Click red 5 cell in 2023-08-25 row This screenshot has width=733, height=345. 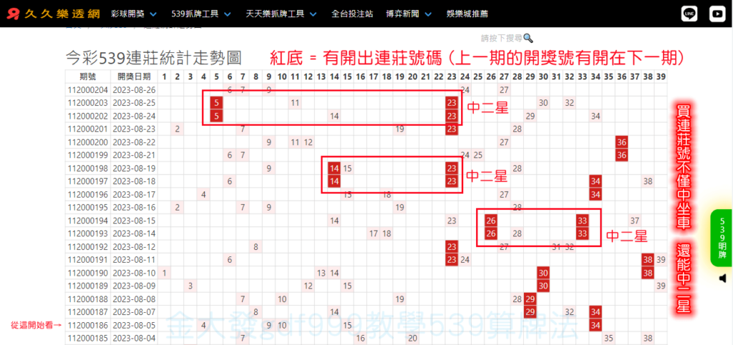[216, 102]
